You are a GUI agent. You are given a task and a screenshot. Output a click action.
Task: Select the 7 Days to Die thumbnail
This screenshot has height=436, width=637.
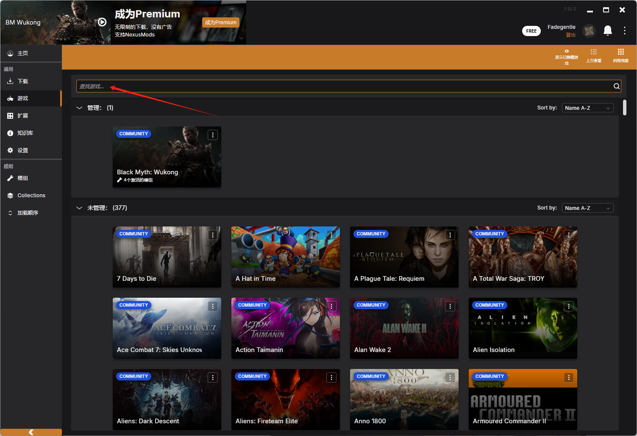click(167, 257)
